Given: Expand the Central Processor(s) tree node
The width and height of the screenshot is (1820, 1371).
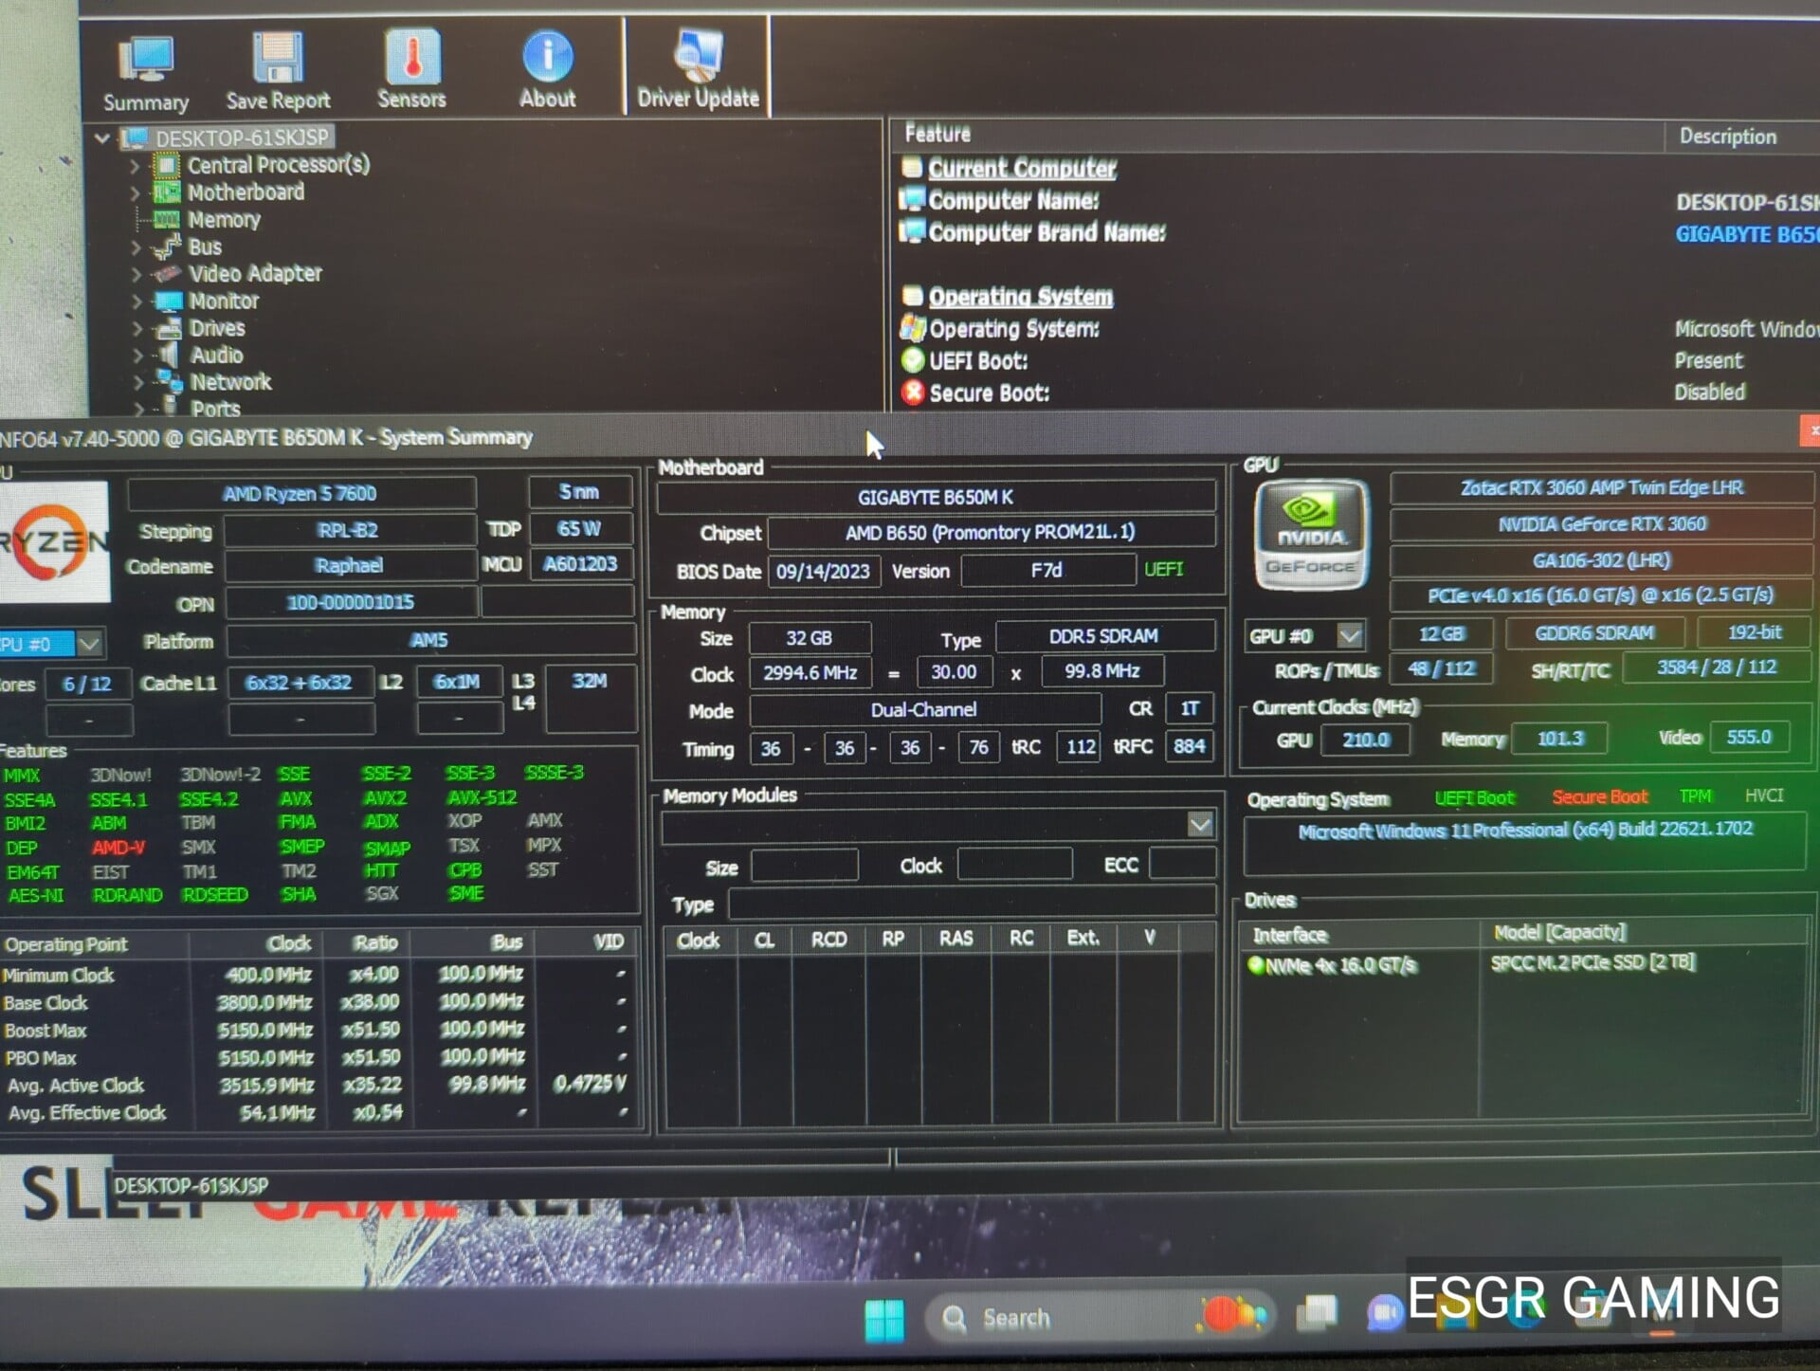Looking at the screenshot, I should (135, 166).
